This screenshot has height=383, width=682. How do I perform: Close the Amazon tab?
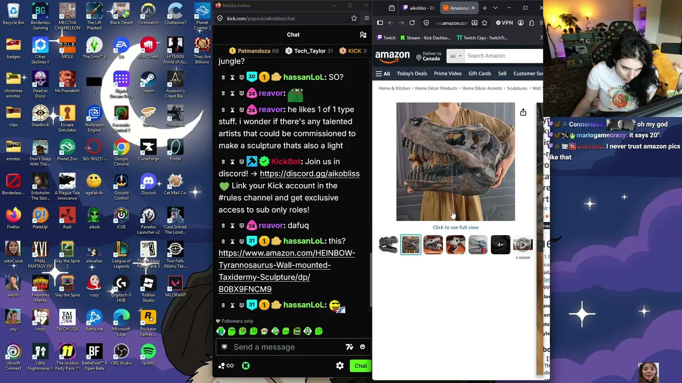[473, 8]
